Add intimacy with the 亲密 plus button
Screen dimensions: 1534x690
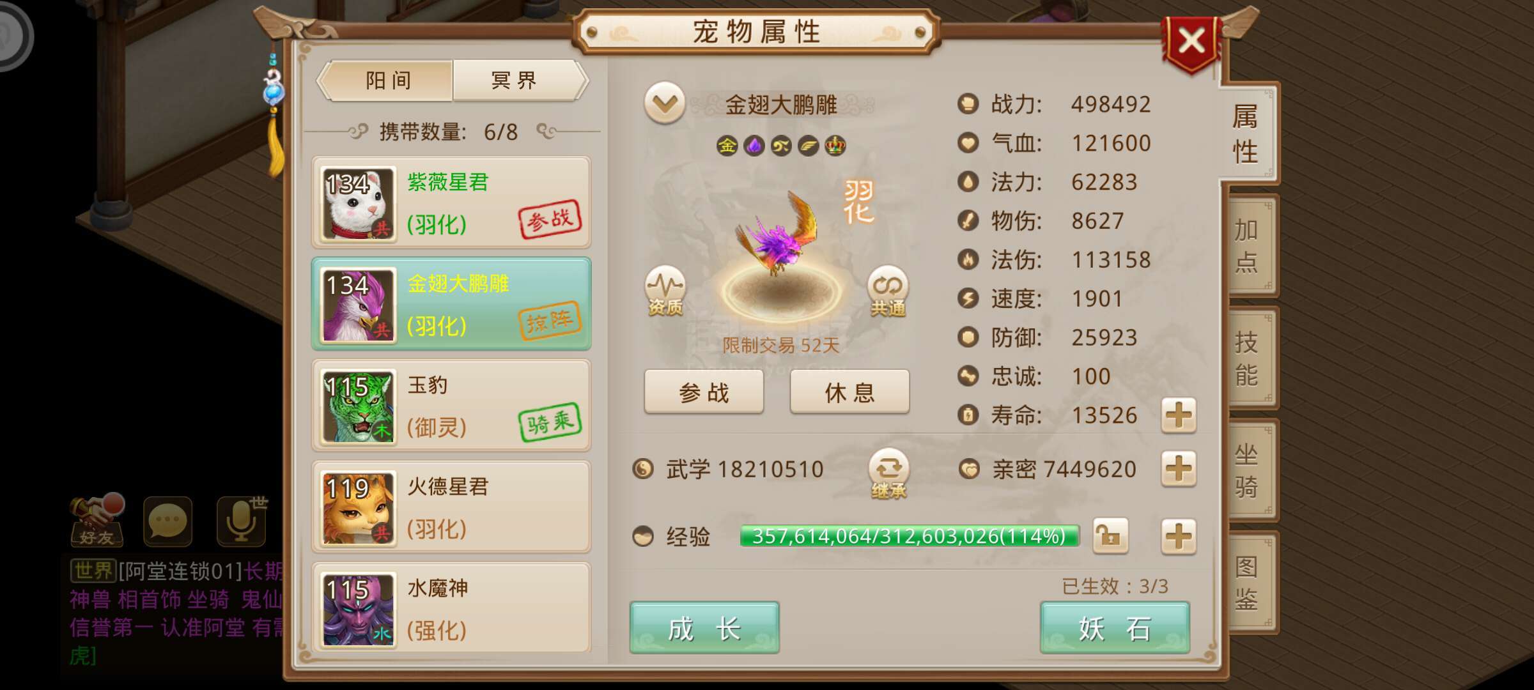click(1179, 469)
